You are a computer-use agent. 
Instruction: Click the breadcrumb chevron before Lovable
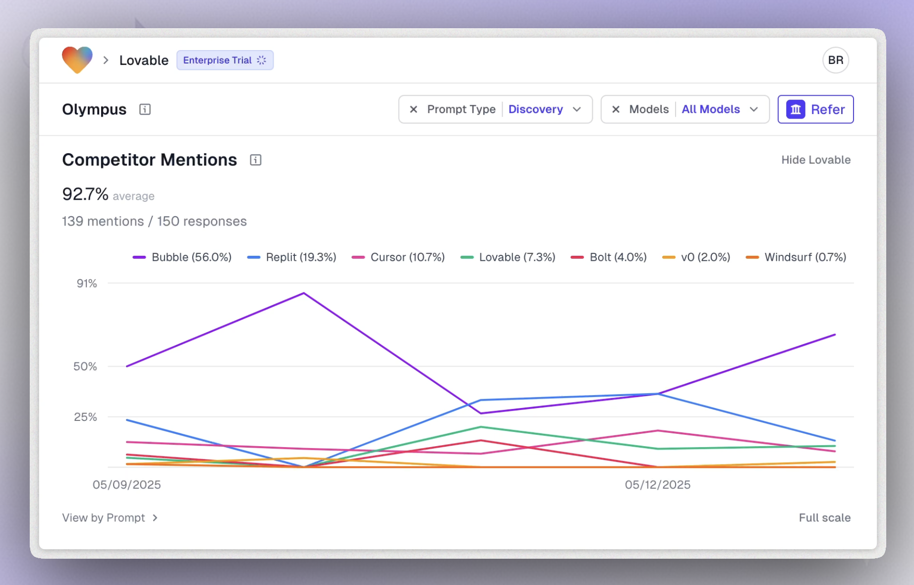pos(106,60)
